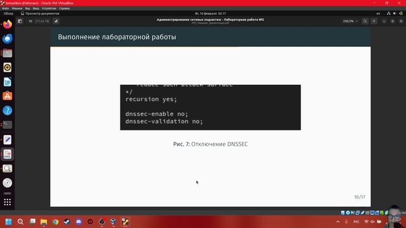The height and width of the screenshot is (228, 406).
Task: Open the document viewer hamburger menu
Action: click(374, 21)
